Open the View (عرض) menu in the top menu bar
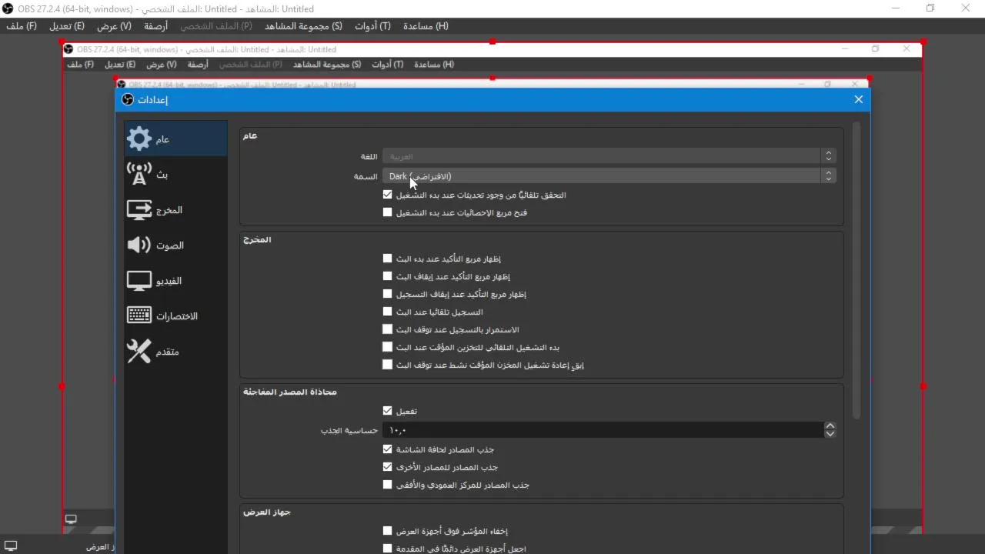The height and width of the screenshot is (554, 985). [x=114, y=26]
